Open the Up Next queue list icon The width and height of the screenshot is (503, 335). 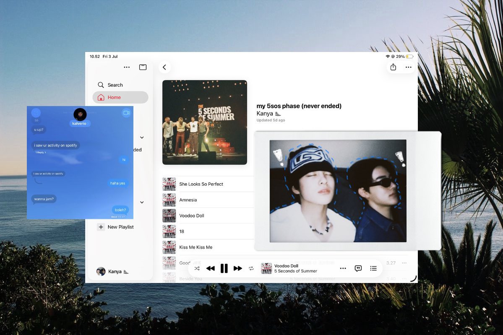click(x=373, y=268)
